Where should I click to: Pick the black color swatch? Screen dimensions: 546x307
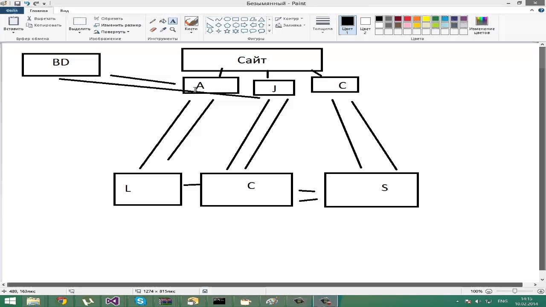pyautogui.click(x=379, y=19)
